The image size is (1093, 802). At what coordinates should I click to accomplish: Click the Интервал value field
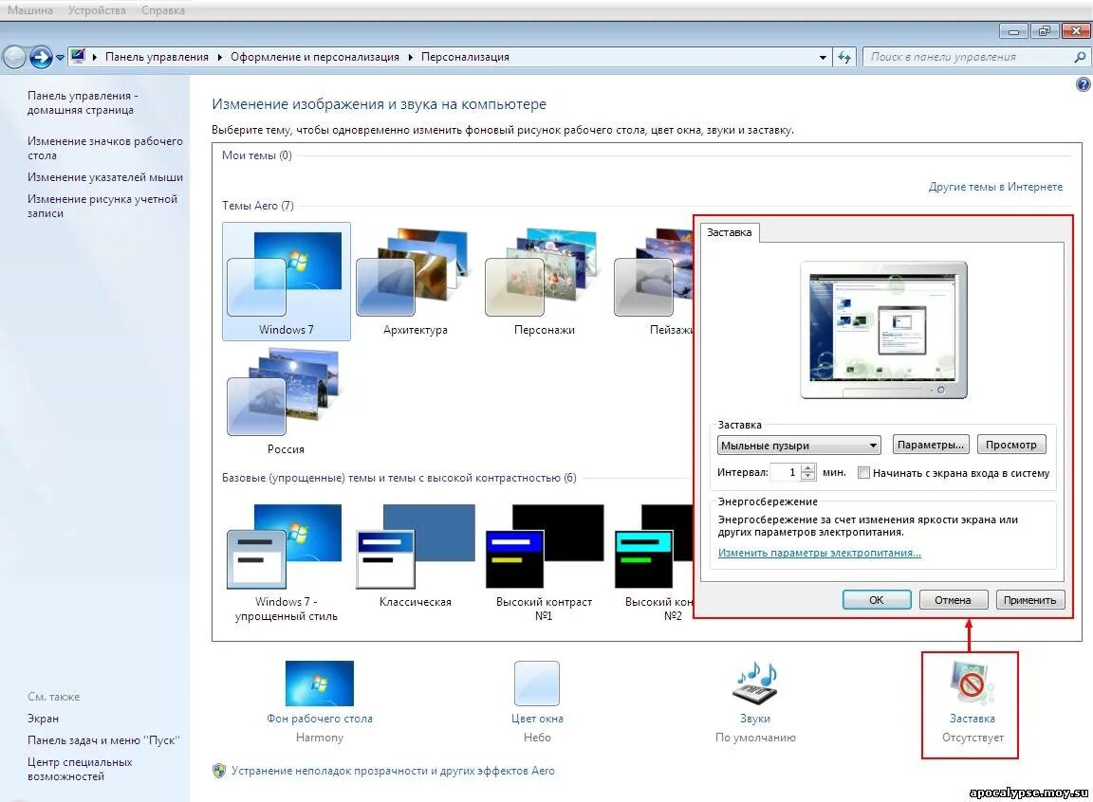[x=787, y=472]
